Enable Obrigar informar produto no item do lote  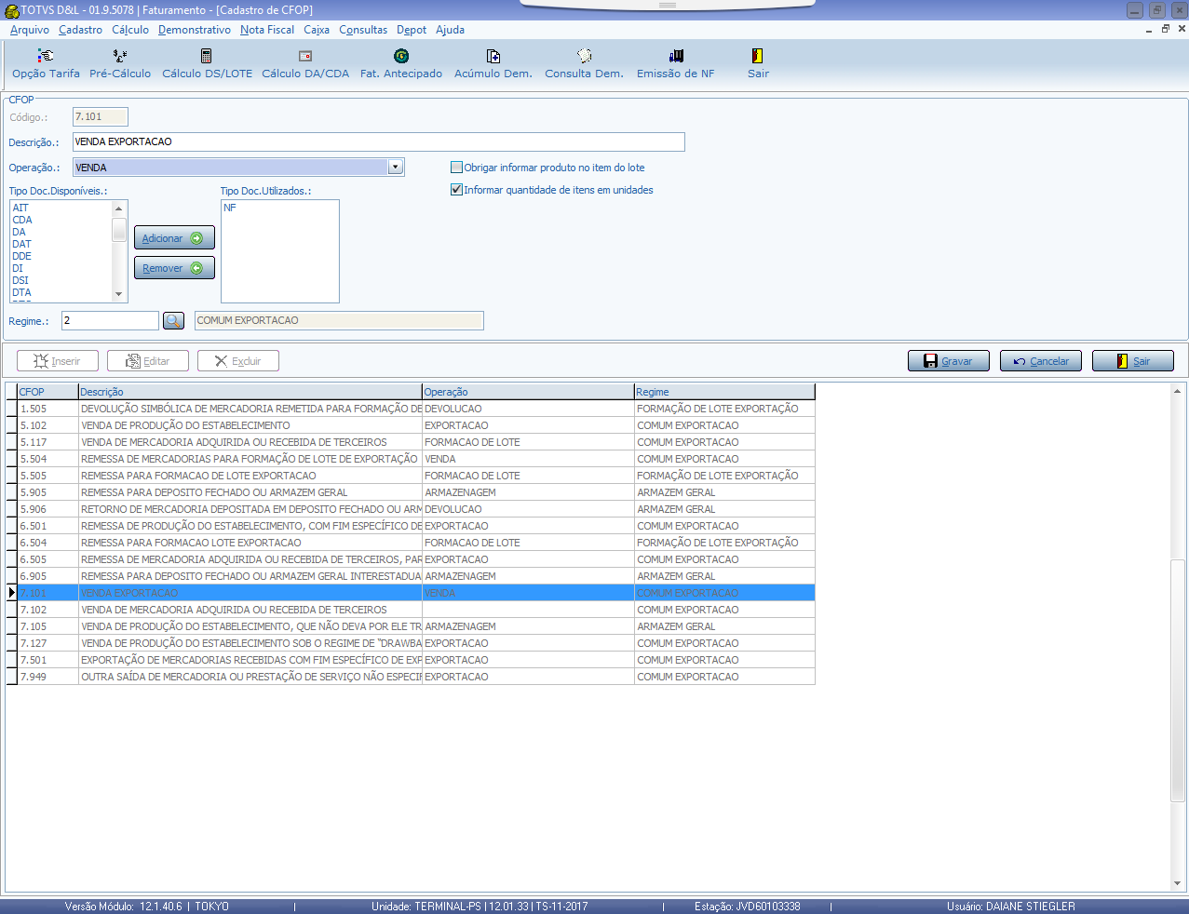click(456, 168)
